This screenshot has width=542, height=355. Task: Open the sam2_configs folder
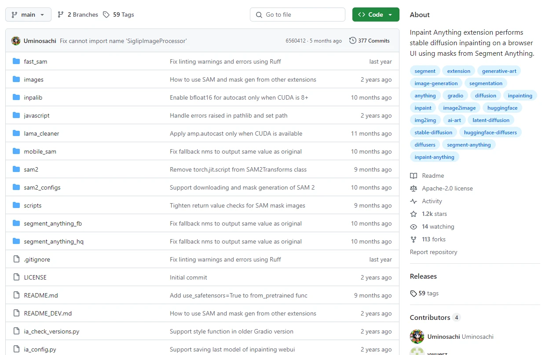42,187
